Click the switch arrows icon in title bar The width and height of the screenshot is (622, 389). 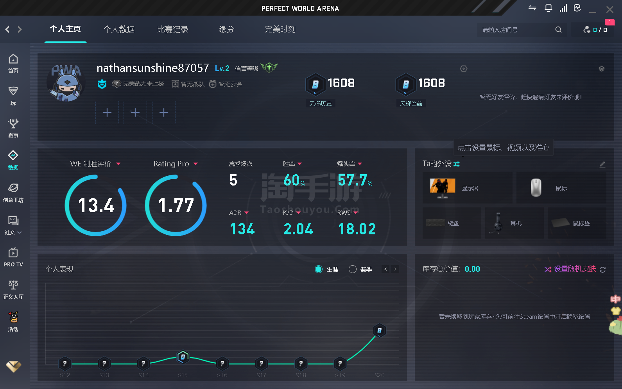[532, 8]
